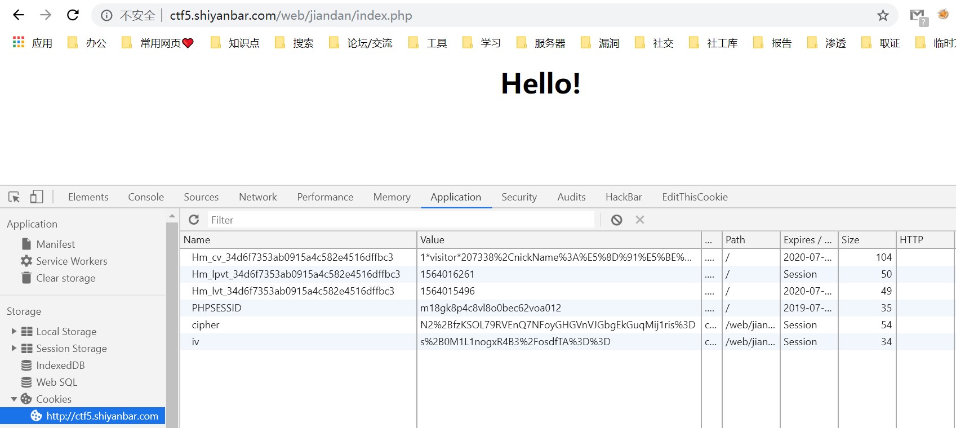Reload the page with the refresh icon
This screenshot has width=956, height=428.
[73, 15]
